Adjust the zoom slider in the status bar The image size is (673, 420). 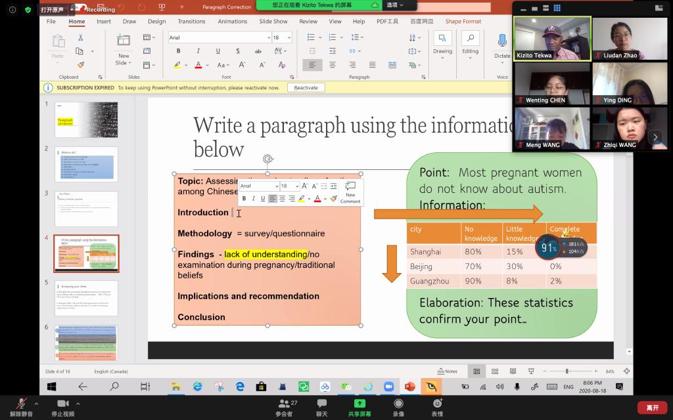567,371
